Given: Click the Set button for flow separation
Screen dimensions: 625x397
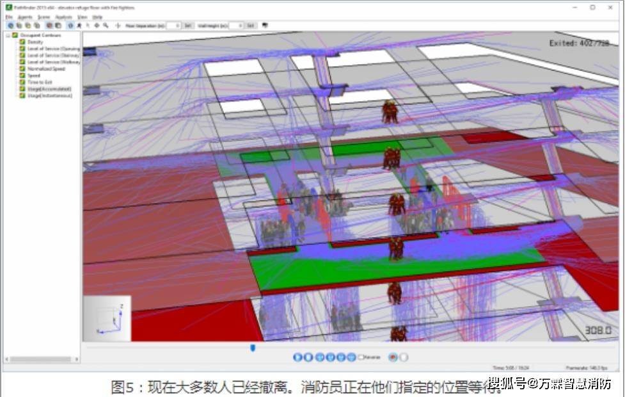Looking at the screenshot, I should pos(189,26).
